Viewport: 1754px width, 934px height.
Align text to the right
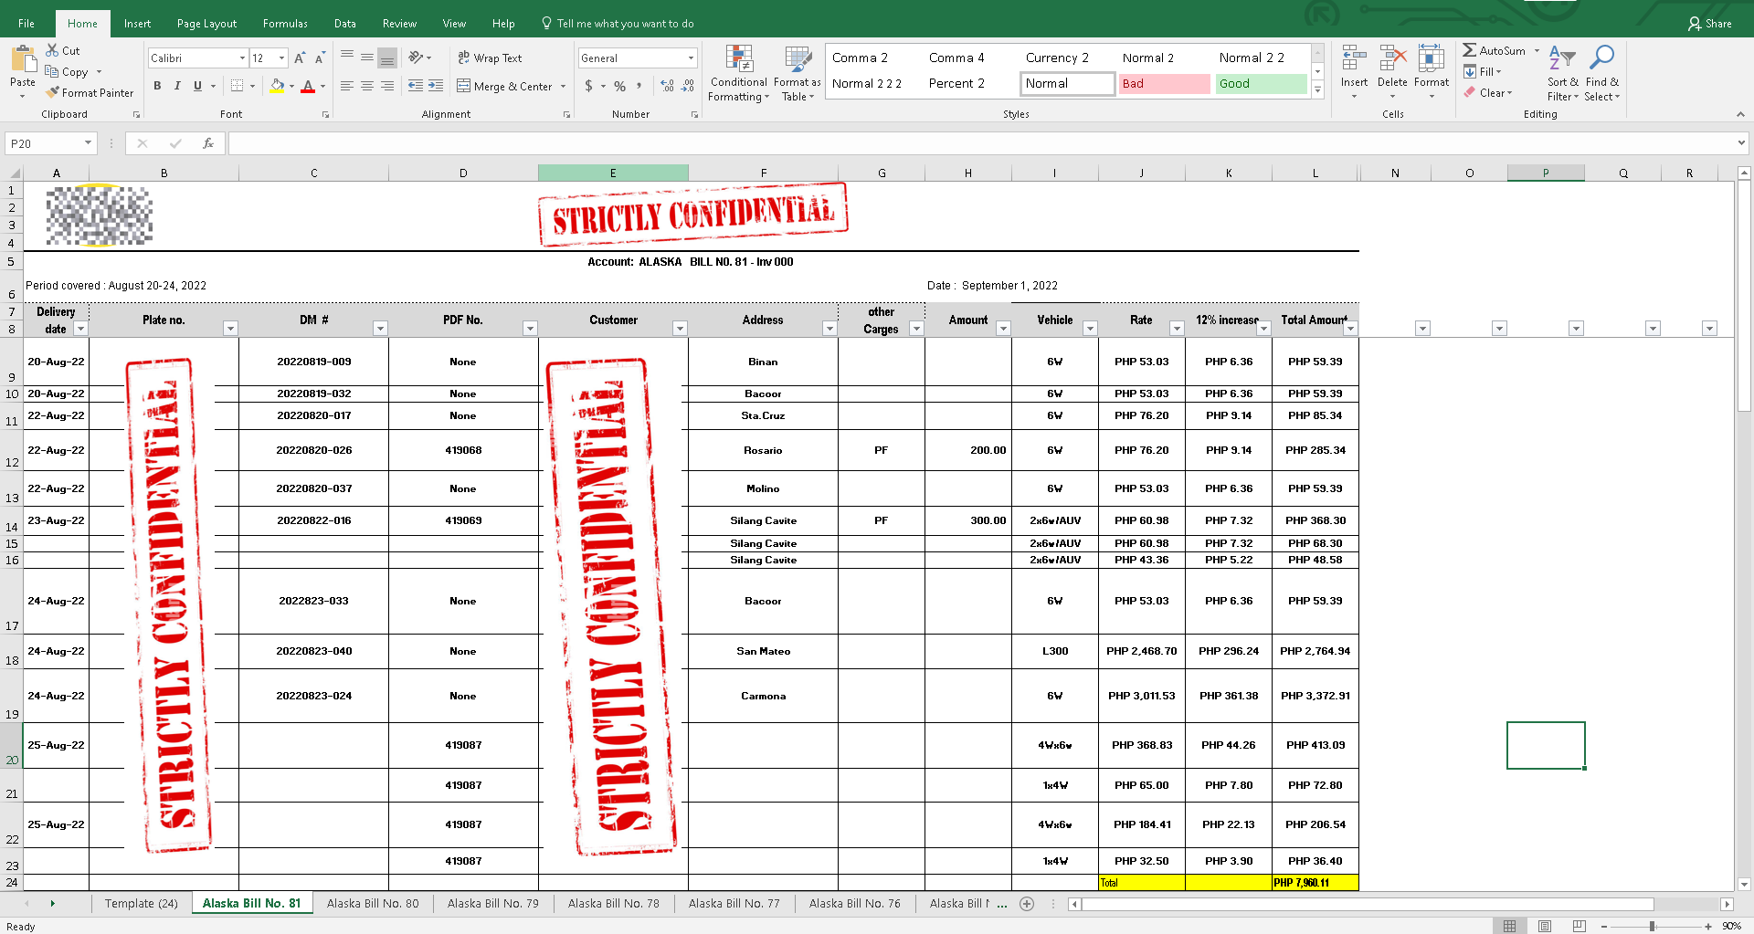pyautogui.click(x=387, y=86)
